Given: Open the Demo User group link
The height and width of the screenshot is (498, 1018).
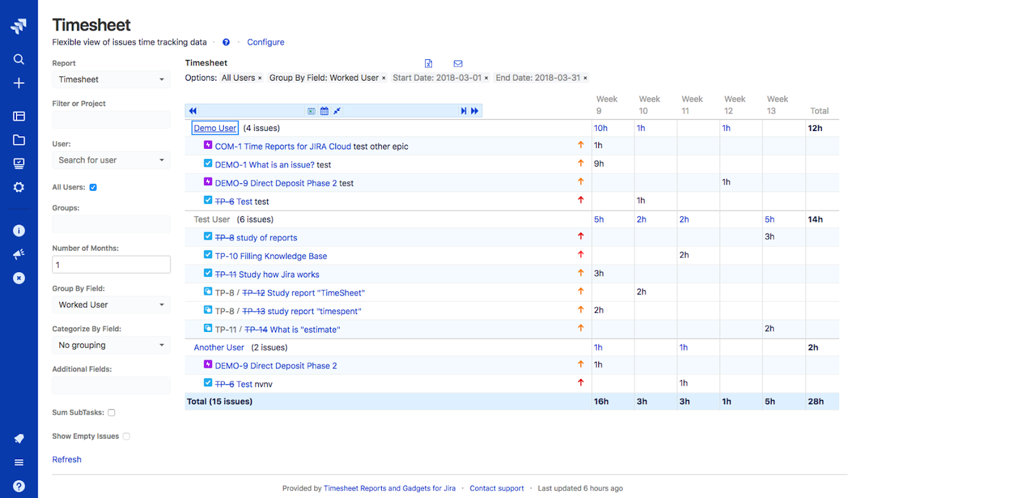Looking at the screenshot, I should pos(215,128).
